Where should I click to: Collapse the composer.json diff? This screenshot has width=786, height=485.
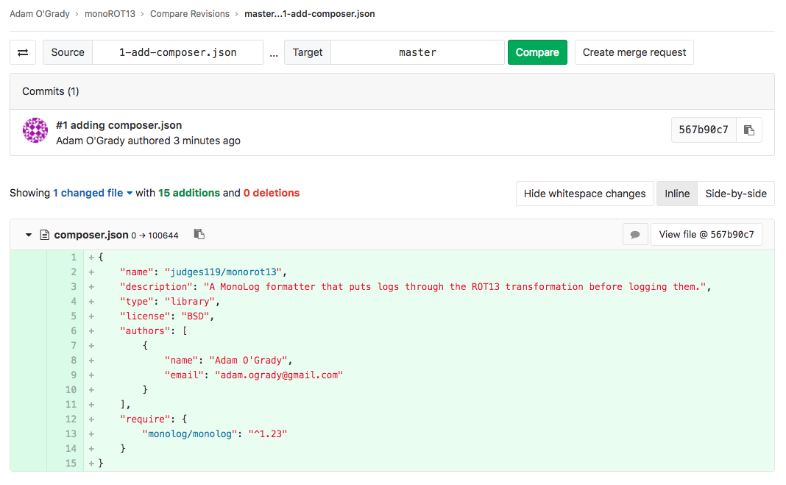coord(29,235)
